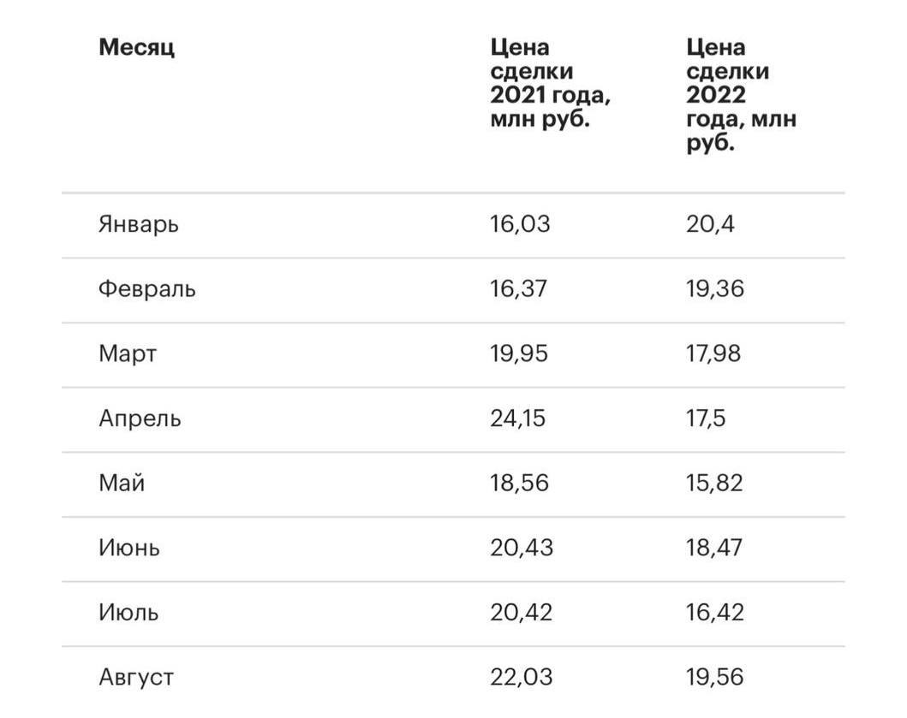Select the Апрель month cell
907x718 pixels.
140,418
